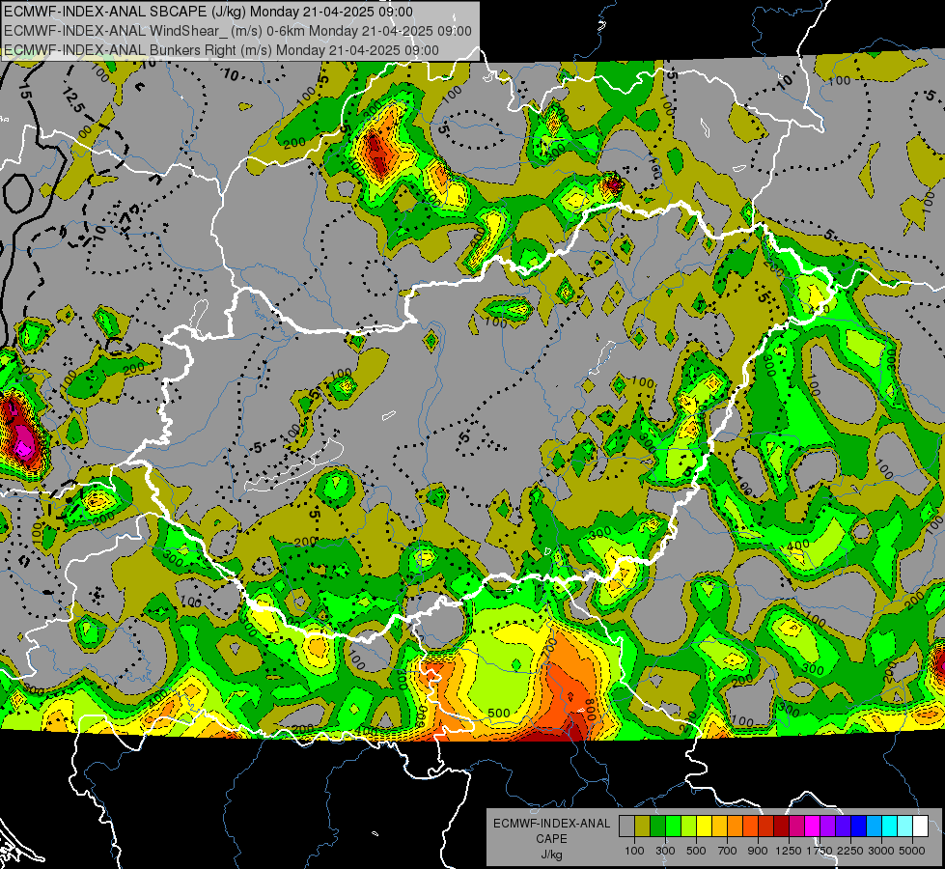Image resolution: width=945 pixels, height=869 pixels.
Task: Click the ECMWF-INDEX-ANAL label in the legend
Action: coord(551,824)
